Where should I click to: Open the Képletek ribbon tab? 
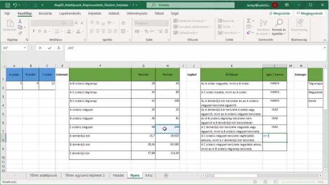[x=94, y=13]
